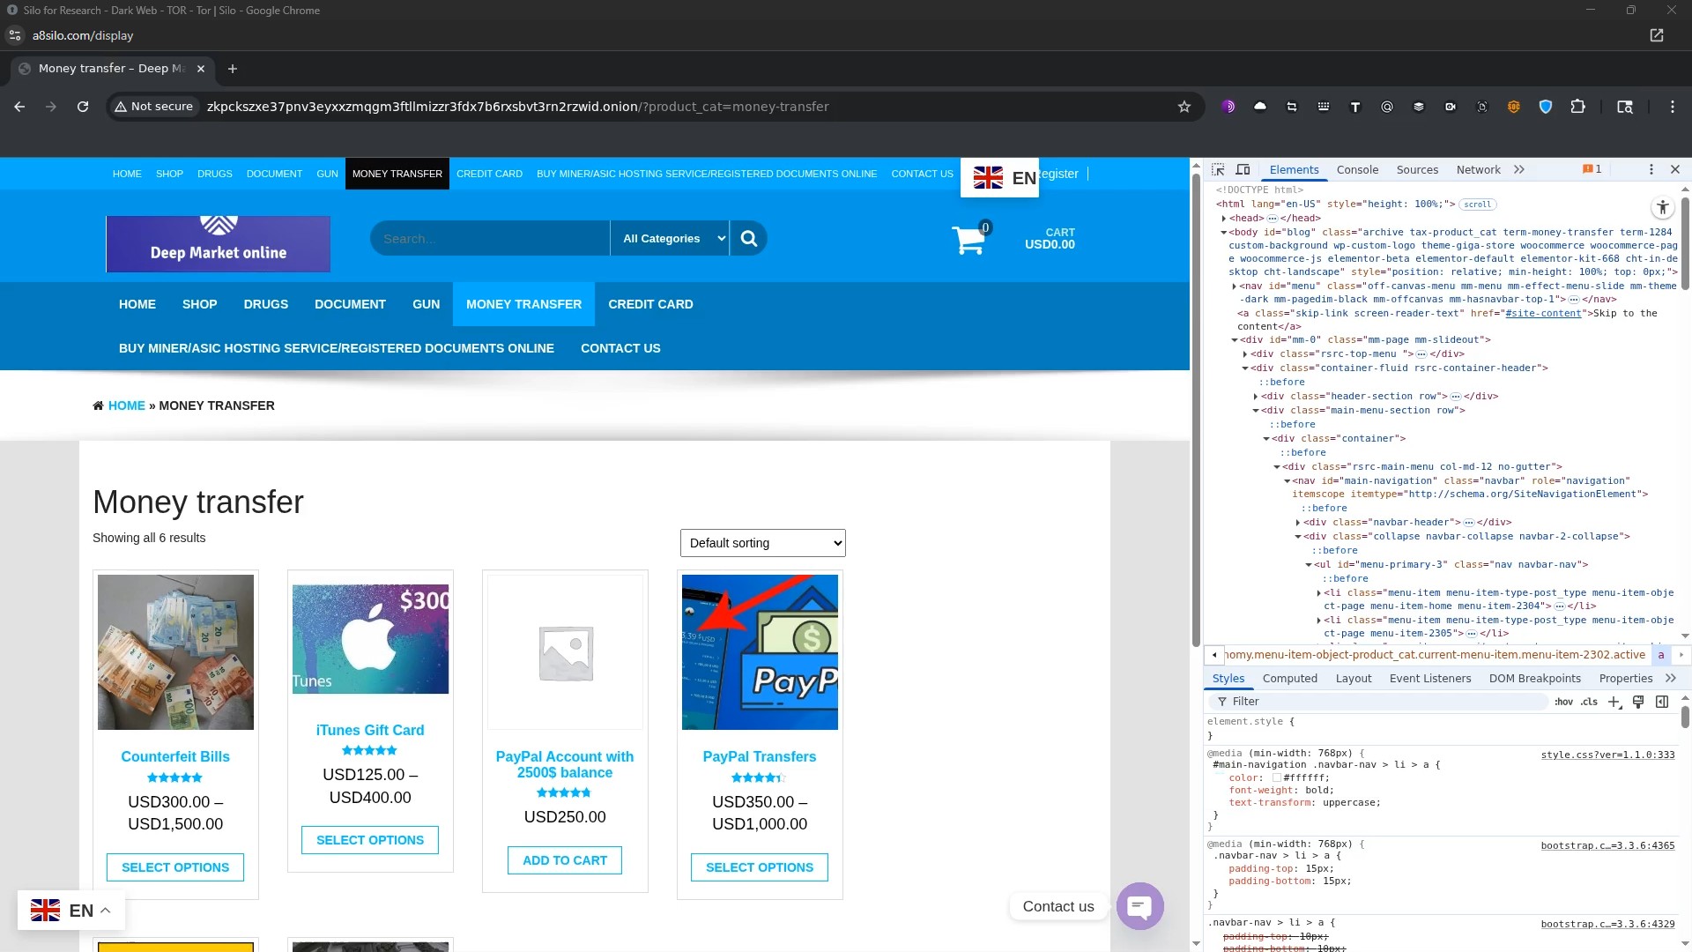Open the Default sorting dropdown

click(x=761, y=542)
